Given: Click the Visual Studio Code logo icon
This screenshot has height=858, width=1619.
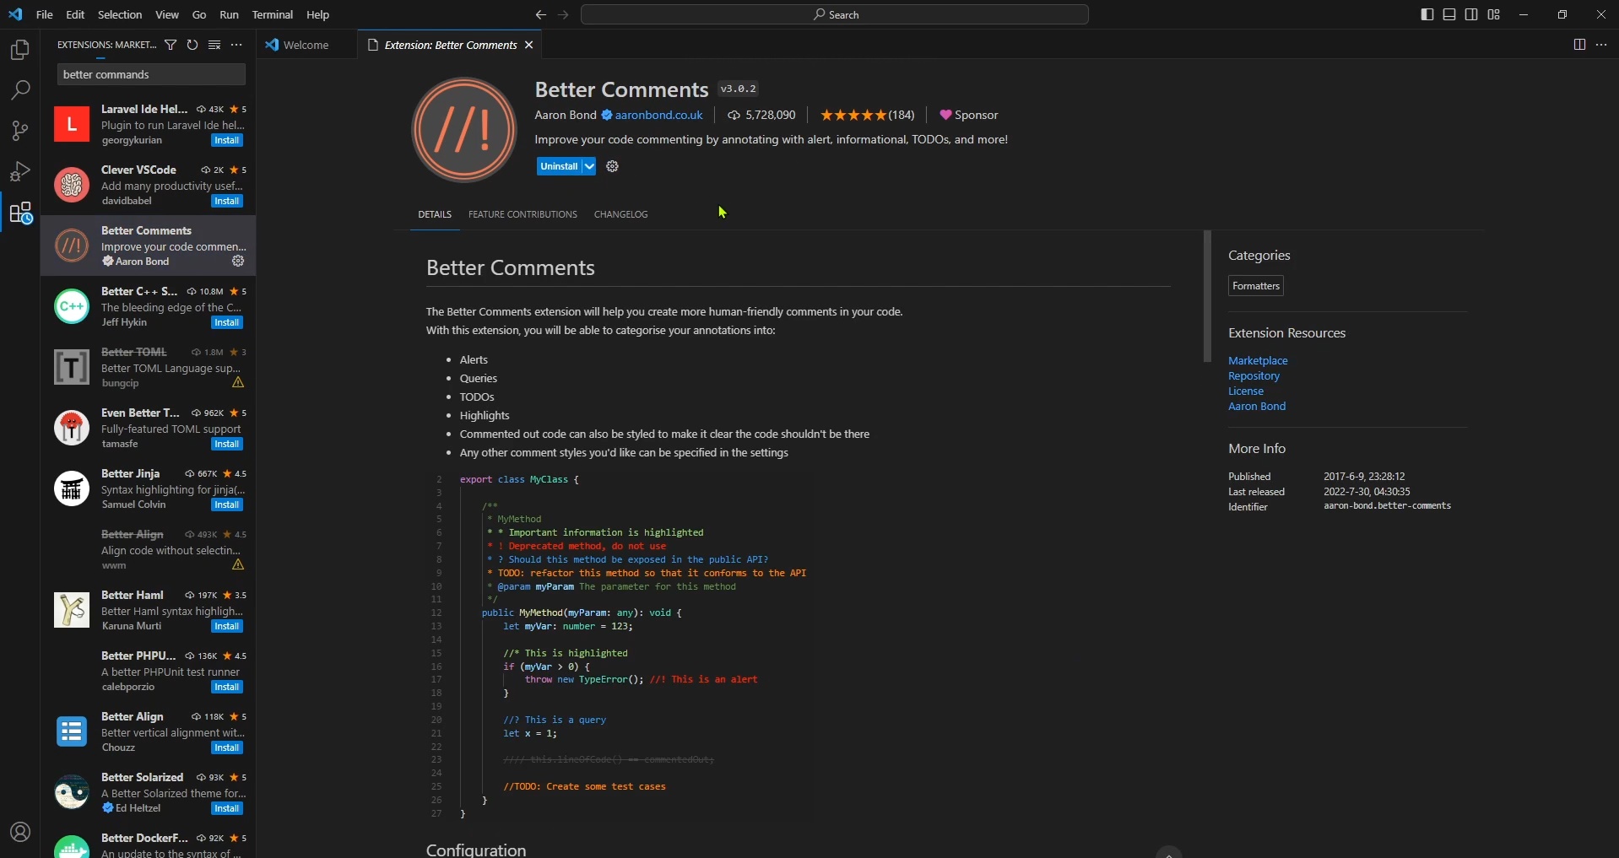Looking at the screenshot, I should tap(16, 14).
